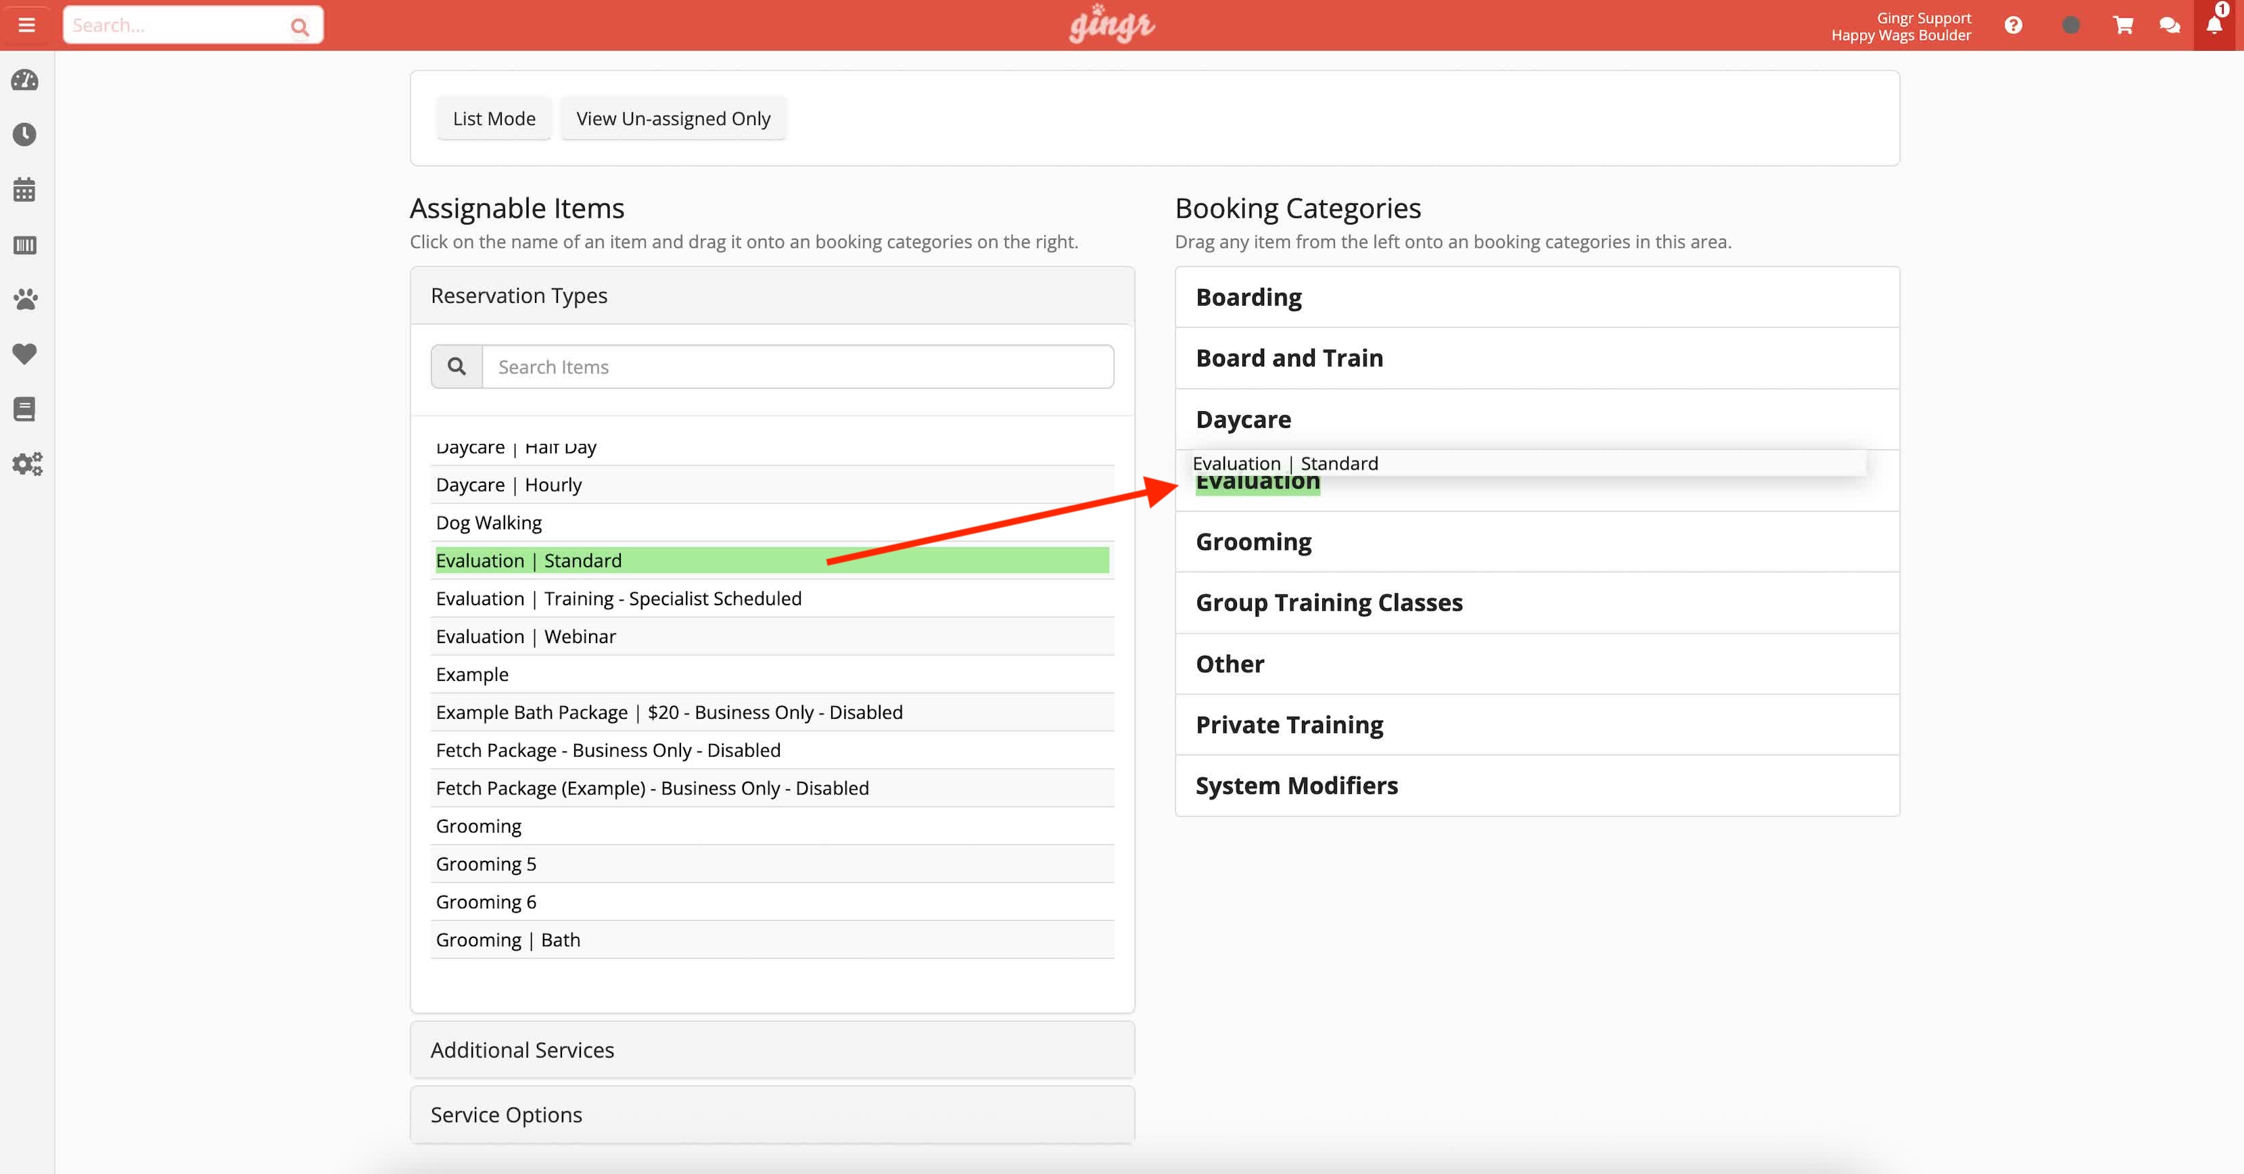
Task: Expand the Other category
Action: click(x=1537, y=663)
